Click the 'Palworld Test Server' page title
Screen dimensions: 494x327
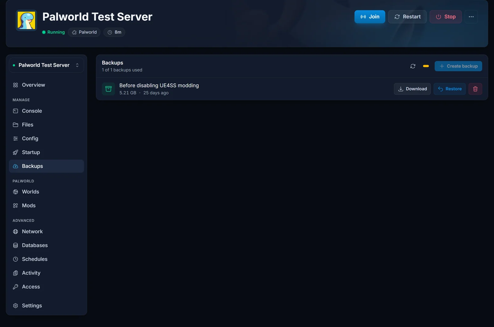(x=97, y=17)
